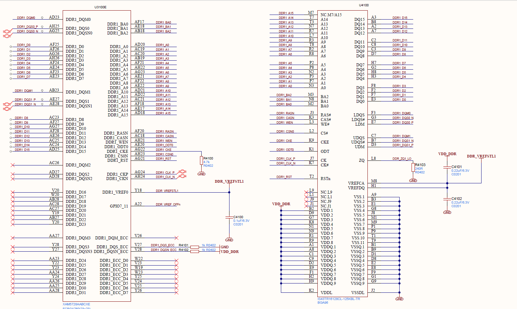Image resolution: width=517 pixels, height=309 pixels.
Task: Select the DDR_ZQ1_LO net label
Action: tap(402, 158)
